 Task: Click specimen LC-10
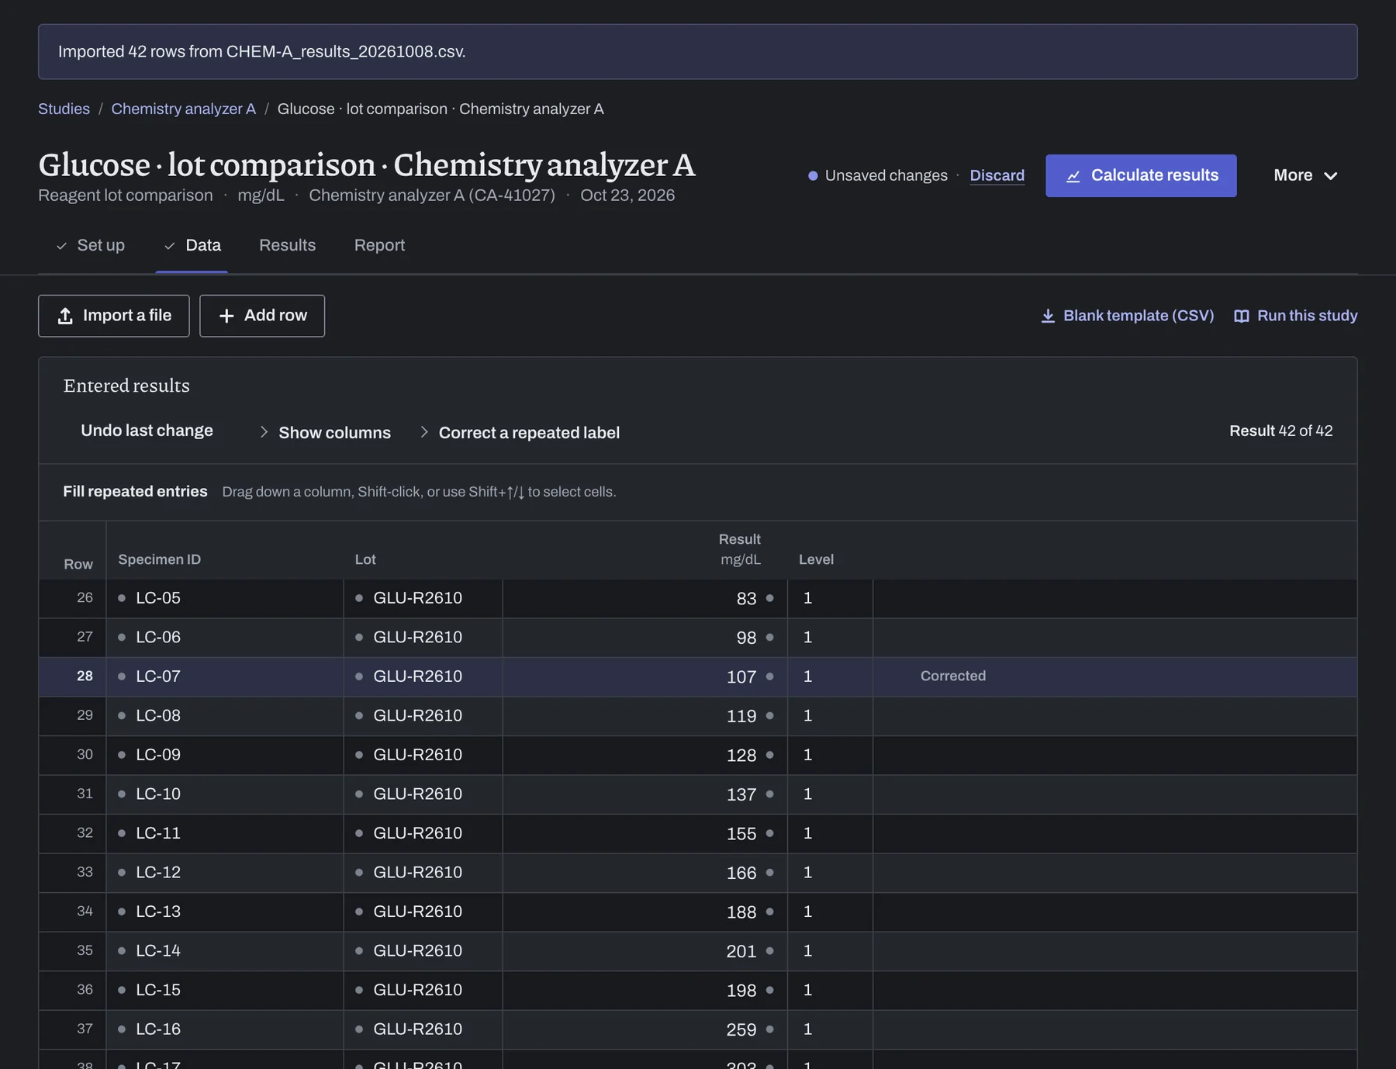pyautogui.click(x=225, y=794)
